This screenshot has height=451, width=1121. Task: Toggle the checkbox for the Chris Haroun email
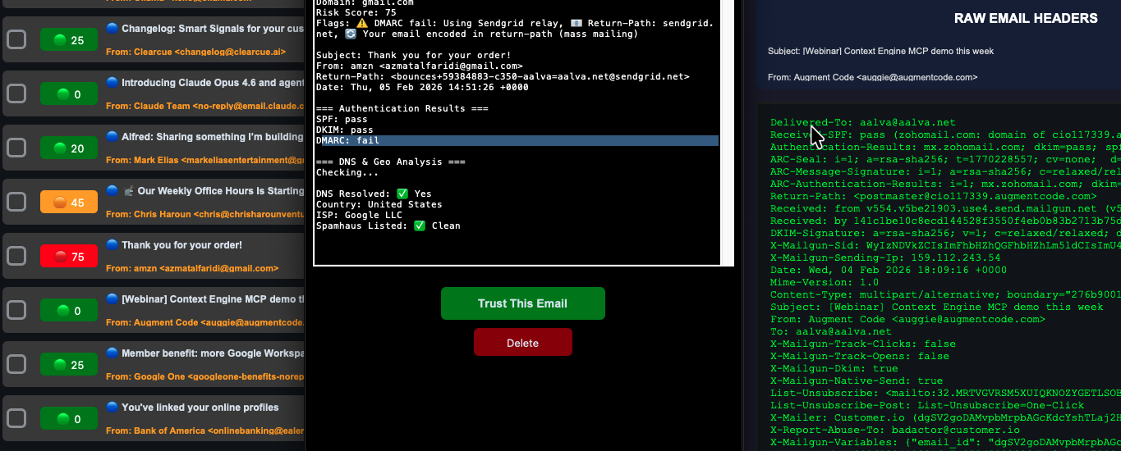16,202
